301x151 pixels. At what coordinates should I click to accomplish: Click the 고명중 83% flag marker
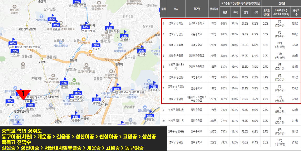pos(64,83)
